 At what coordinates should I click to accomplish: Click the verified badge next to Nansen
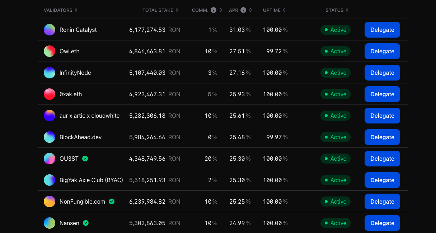(x=86, y=223)
